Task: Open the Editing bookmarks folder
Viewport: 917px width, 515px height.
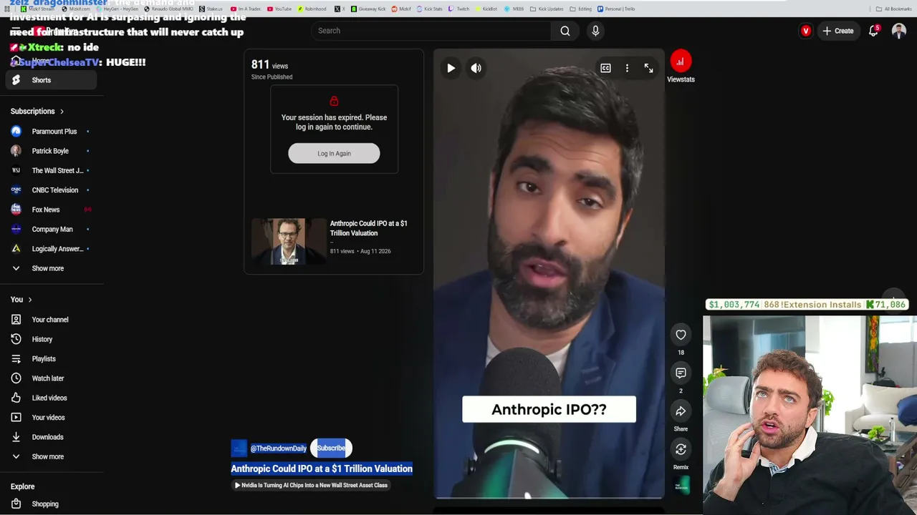Action: pos(581,9)
